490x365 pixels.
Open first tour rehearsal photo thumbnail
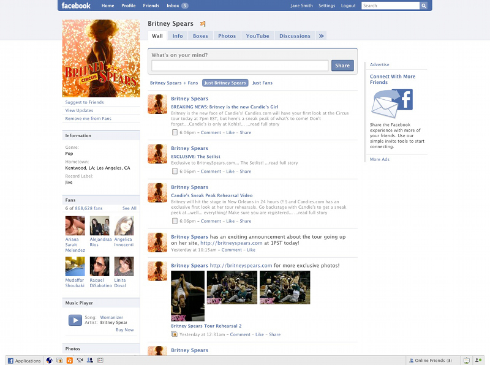pos(188,296)
